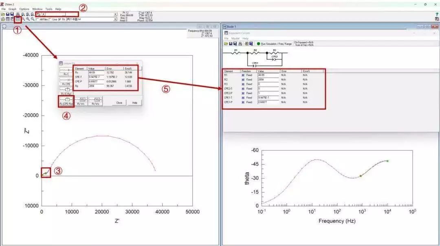Click the Value column header in Equivalent Circuit

(x=268, y=71)
